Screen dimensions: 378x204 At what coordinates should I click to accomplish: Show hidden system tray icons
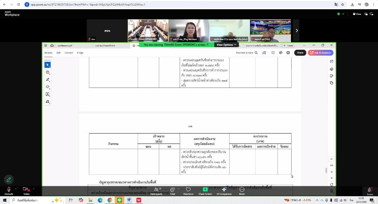(317, 200)
